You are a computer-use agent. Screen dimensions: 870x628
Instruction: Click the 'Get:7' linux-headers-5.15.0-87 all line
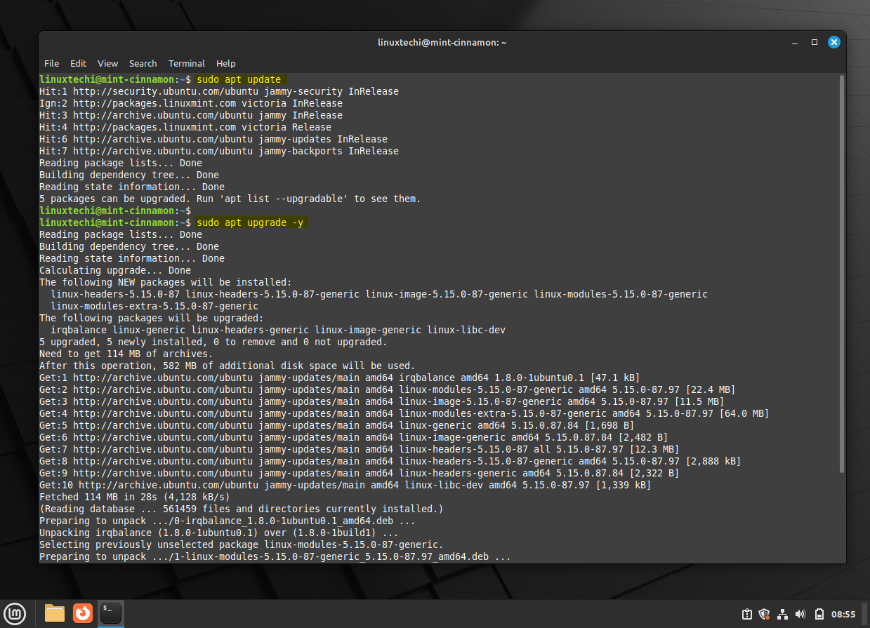tap(359, 449)
